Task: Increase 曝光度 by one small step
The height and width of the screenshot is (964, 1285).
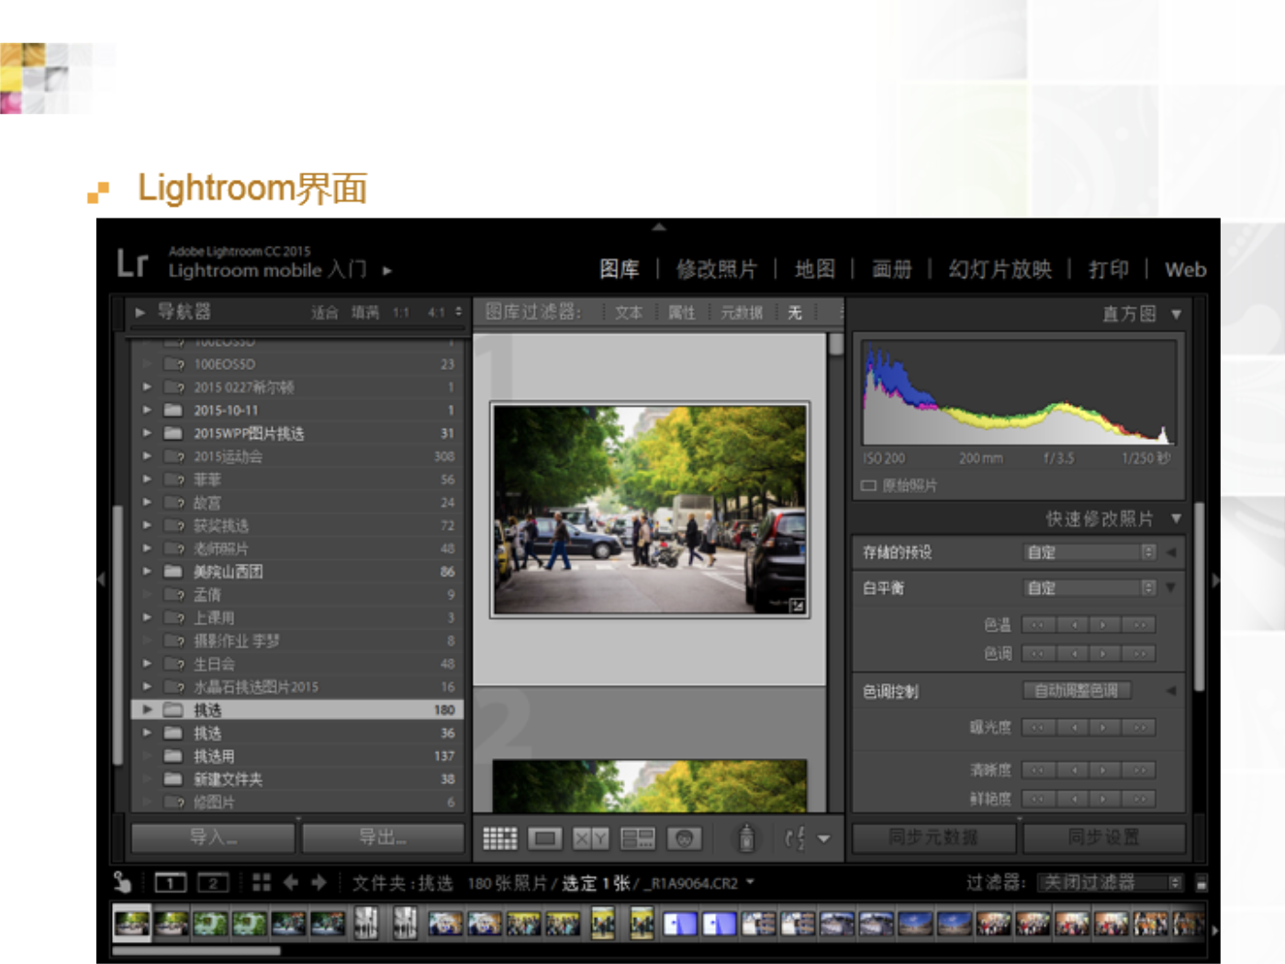Action: tap(1103, 727)
